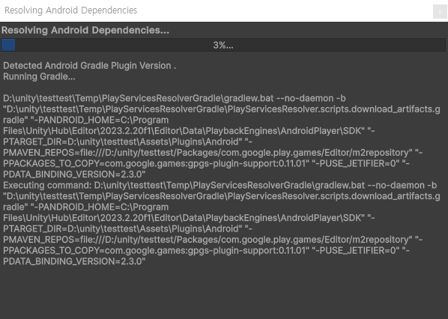Viewport: 448px width, 319px height.
Task: Close the Resolving Android Dependencies dialog
Action: click(x=440, y=12)
